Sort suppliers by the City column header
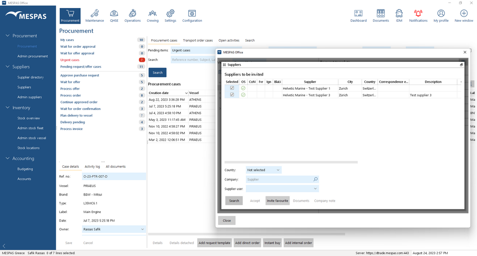Viewport: 477px width, 256px height. point(350,82)
